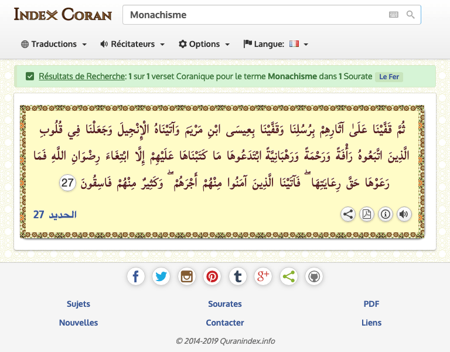
Task: Go to Sourates in the footer
Action: tap(225, 304)
